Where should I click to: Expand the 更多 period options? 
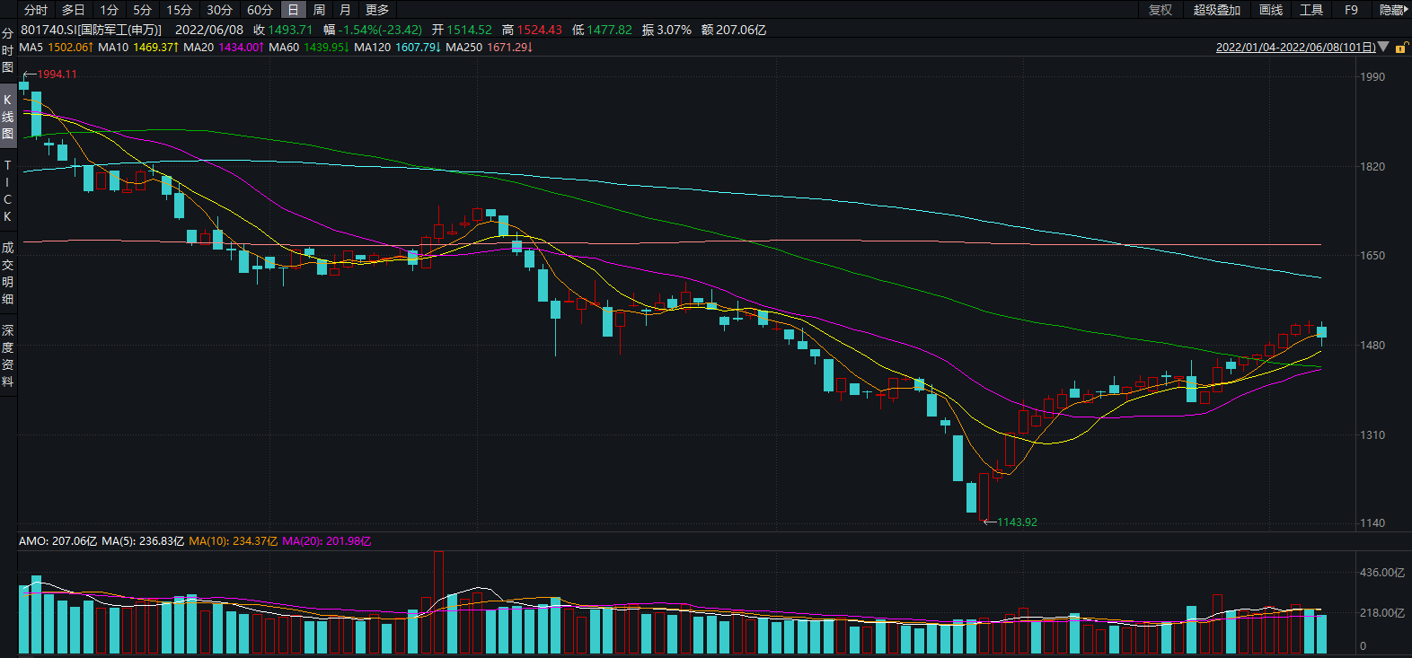(x=377, y=10)
